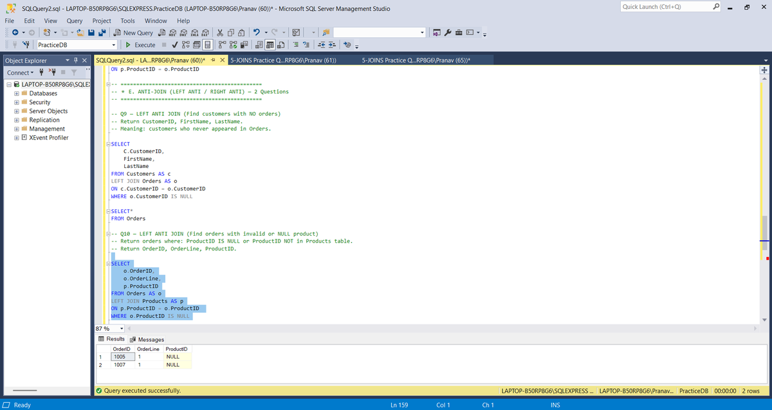Open an Analysis Services DMX Query
772x410 pixels.
184,33
